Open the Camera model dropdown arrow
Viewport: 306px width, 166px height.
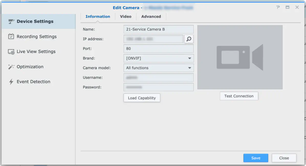190,68
